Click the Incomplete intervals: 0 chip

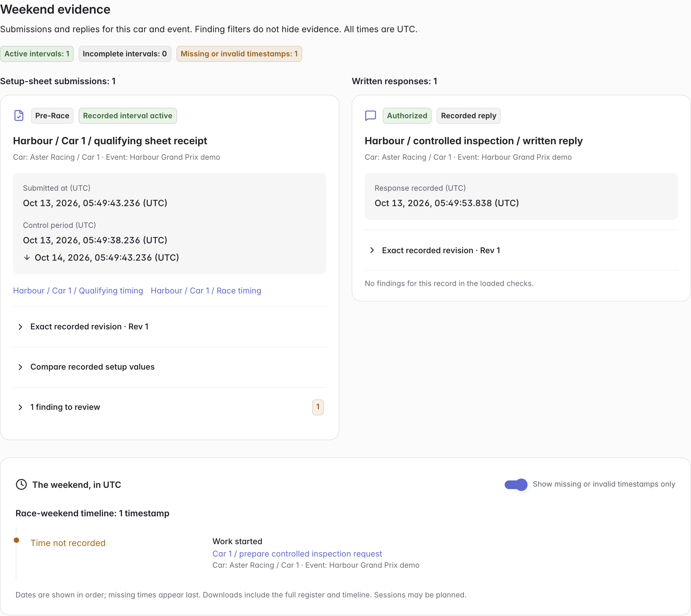tap(125, 54)
